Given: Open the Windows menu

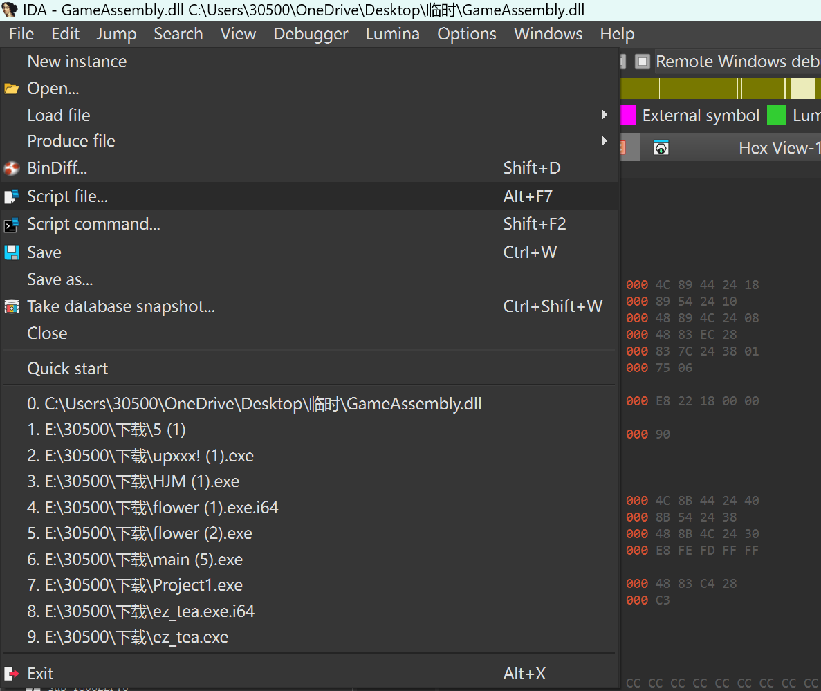Looking at the screenshot, I should (548, 34).
